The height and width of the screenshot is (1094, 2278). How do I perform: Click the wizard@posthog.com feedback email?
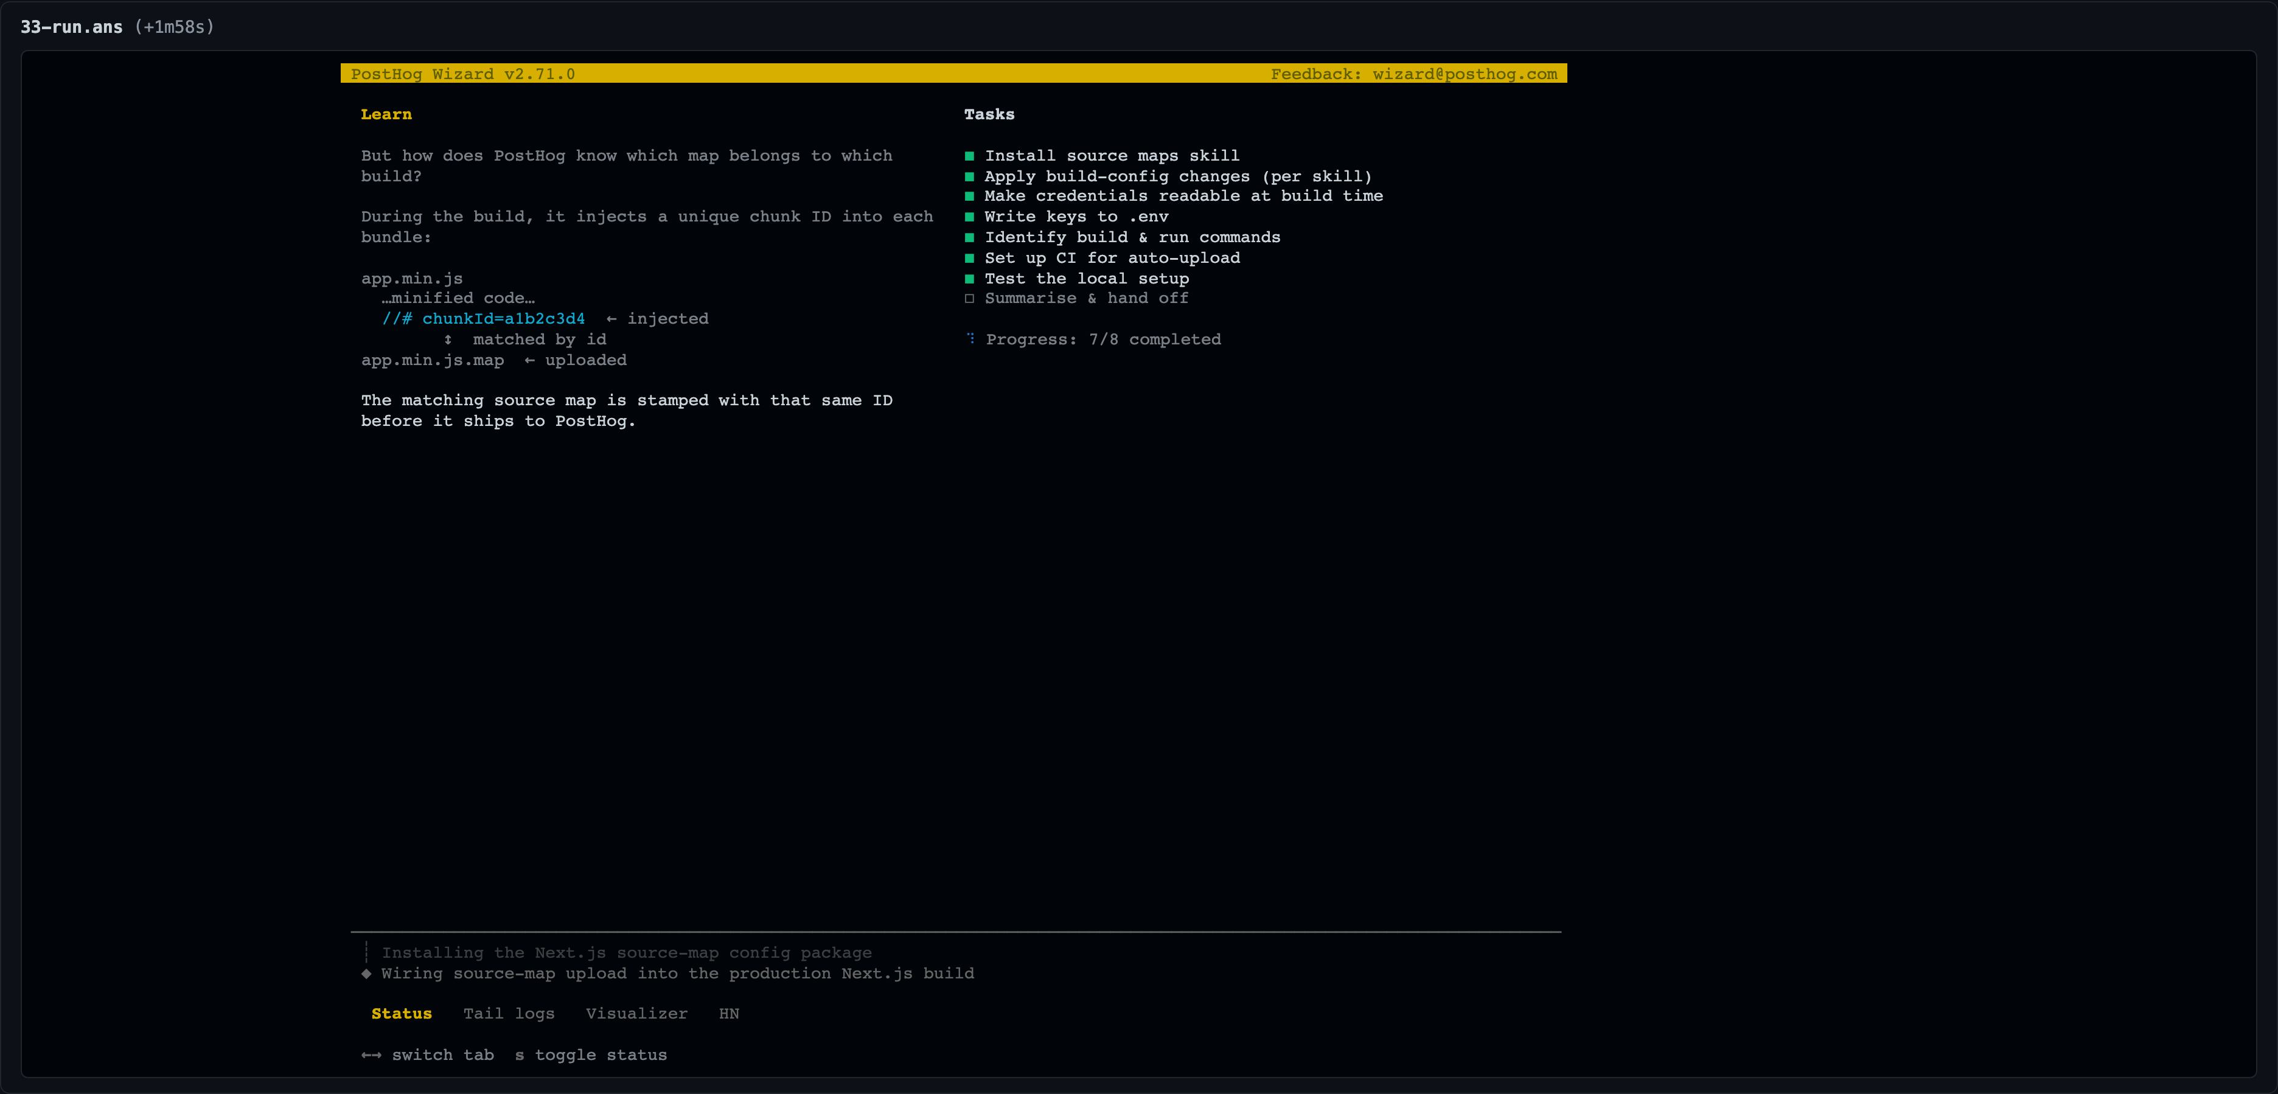click(x=1465, y=74)
